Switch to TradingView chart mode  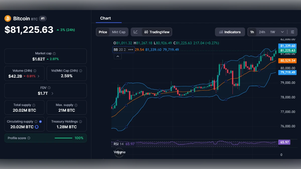pos(157,32)
